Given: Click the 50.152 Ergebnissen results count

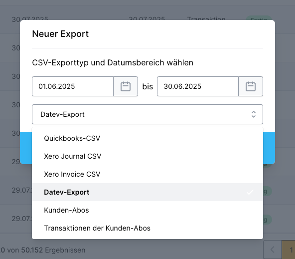Looking at the screenshot, I should (53, 250).
